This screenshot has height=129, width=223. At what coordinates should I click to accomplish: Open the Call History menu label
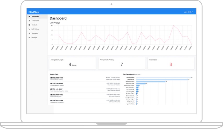click(35, 29)
